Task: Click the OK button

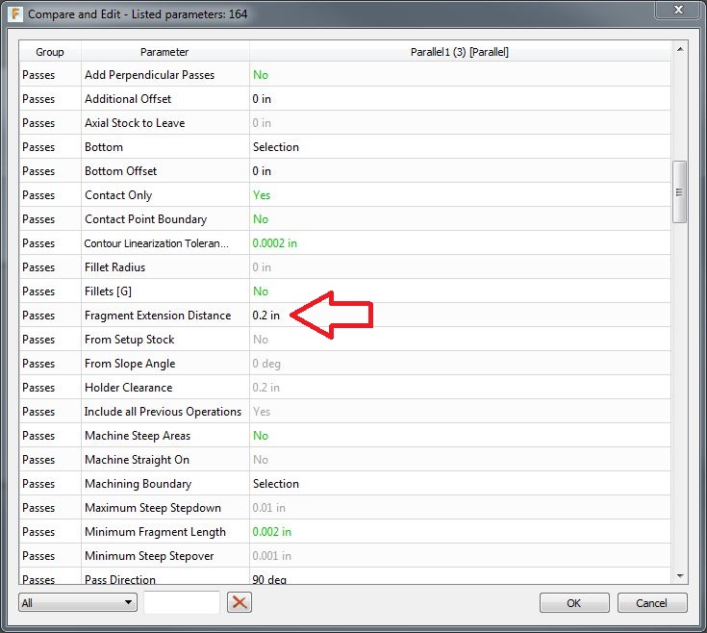Action: pyautogui.click(x=574, y=603)
